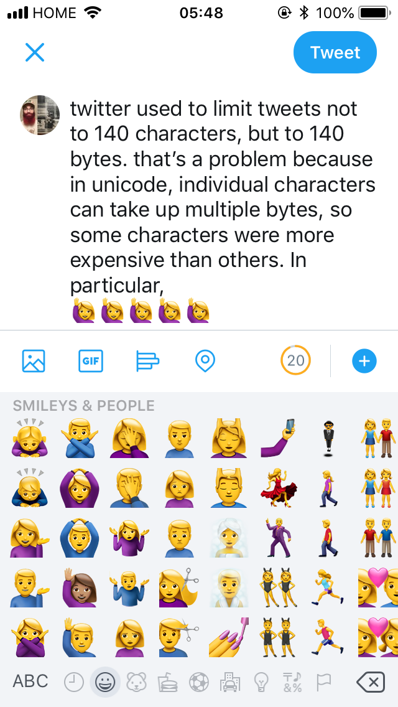Insert the selfie arm emoji
Screen dimensions: 398x707
tap(279, 438)
